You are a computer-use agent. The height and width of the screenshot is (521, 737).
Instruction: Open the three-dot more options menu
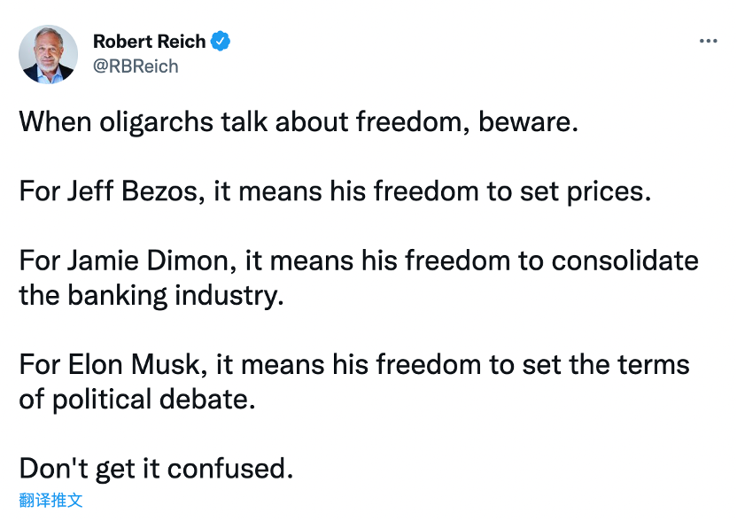click(x=708, y=42)
